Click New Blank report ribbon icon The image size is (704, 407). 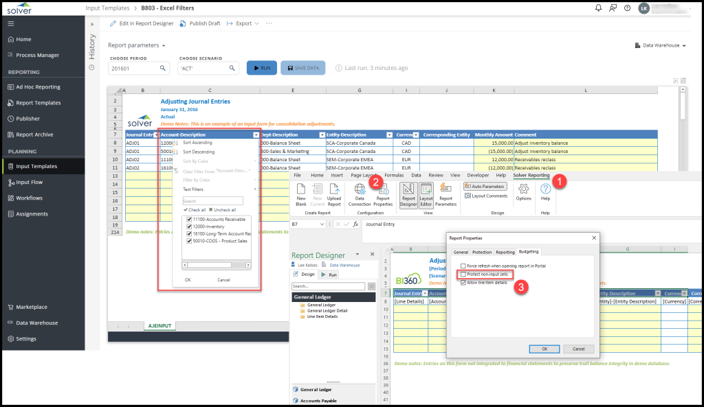(301, 194)
